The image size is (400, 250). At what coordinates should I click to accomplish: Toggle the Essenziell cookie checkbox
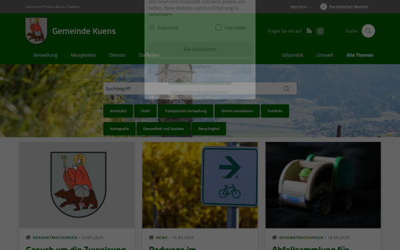152,27
